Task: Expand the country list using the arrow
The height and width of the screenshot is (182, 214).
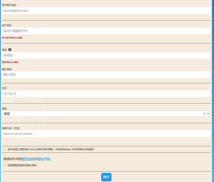Action: coord(208,114)
